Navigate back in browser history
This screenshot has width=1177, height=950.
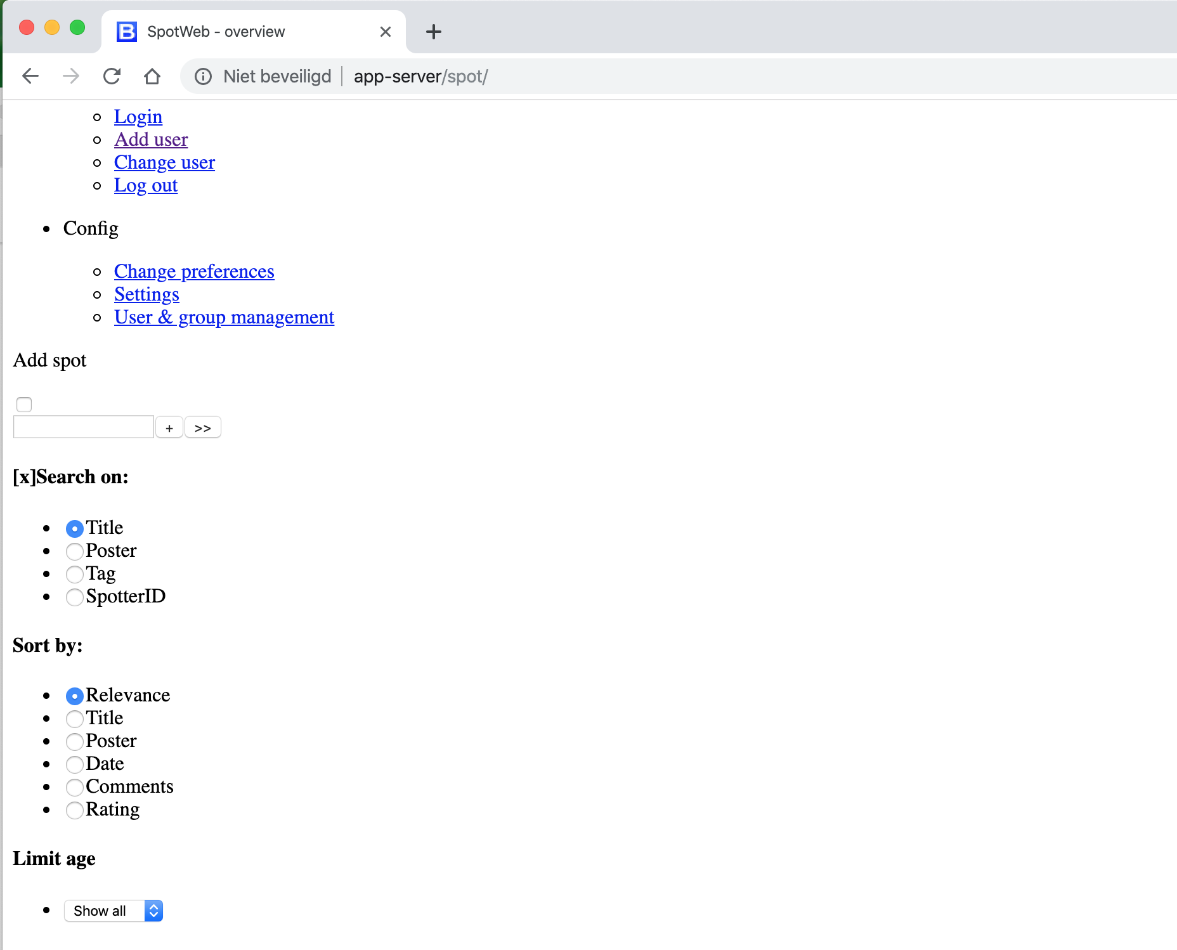coord(30,76)
